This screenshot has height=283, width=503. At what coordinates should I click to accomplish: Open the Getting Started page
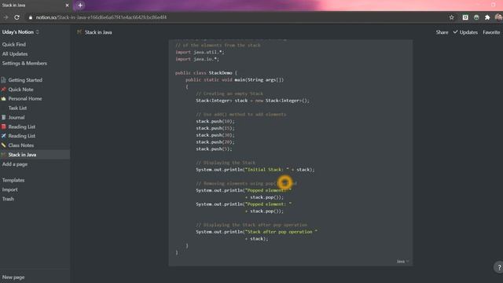[25, 80]
